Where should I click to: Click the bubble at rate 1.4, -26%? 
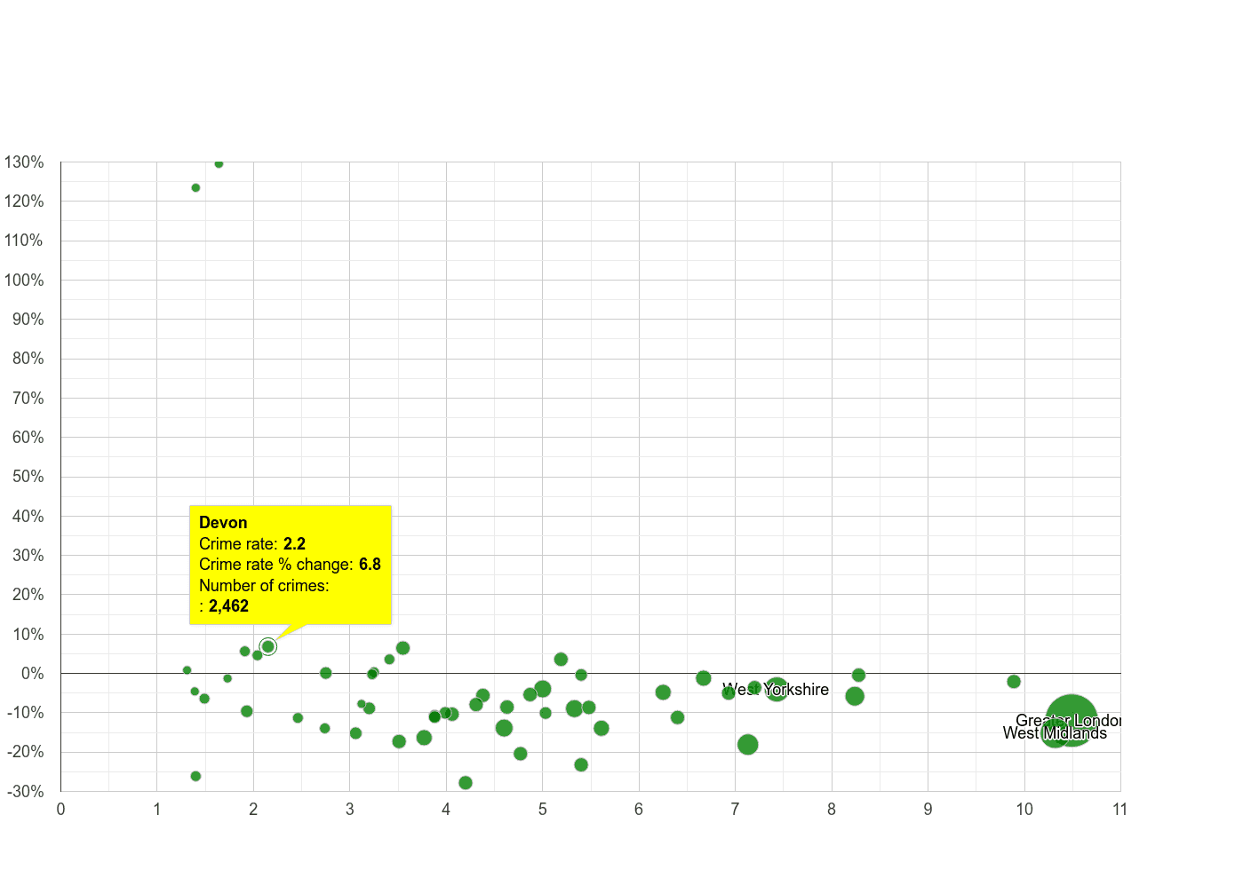click(195, 776)
